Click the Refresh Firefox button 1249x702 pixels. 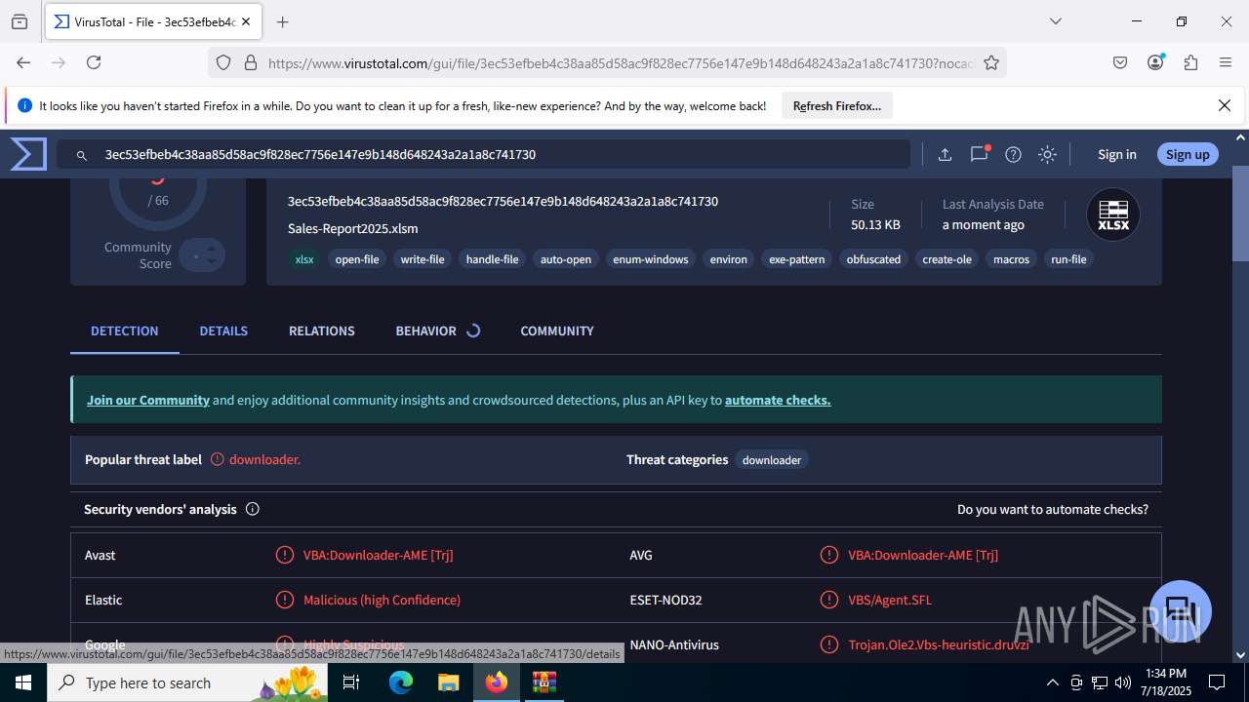837,105
